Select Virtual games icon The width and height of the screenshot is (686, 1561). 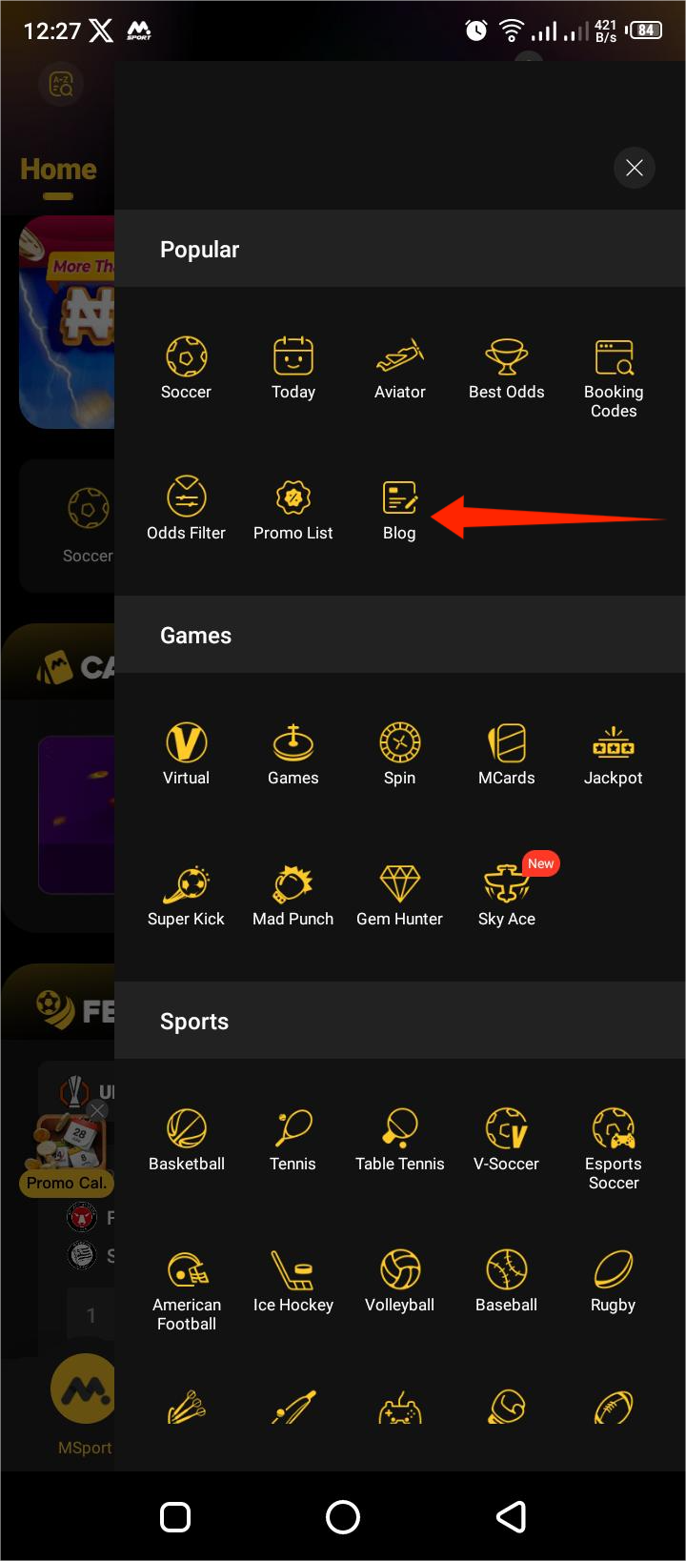186,743
